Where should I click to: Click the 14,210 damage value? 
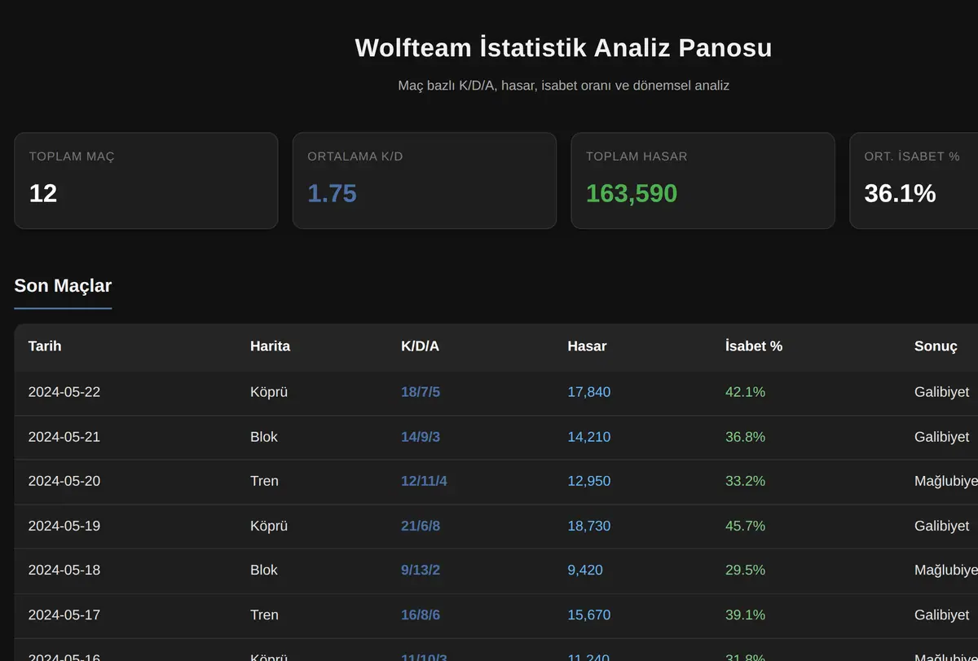589,437
